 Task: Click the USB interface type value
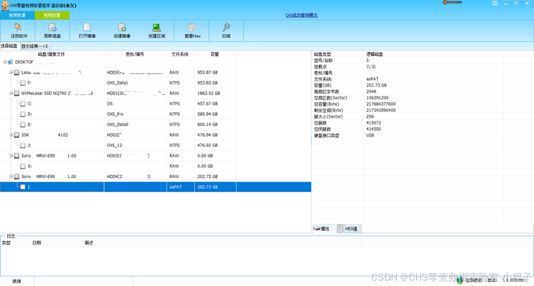point(370,135)
